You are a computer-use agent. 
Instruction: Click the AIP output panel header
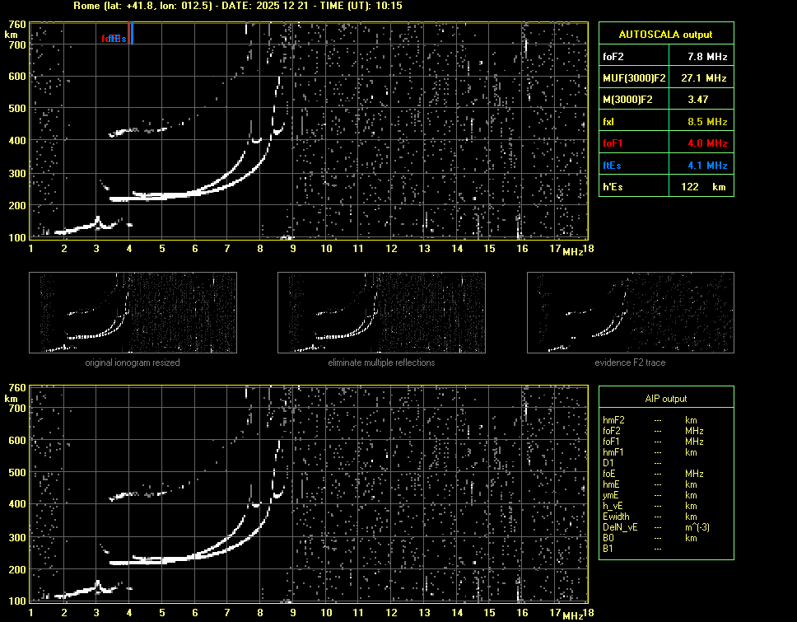click(665, 399)
